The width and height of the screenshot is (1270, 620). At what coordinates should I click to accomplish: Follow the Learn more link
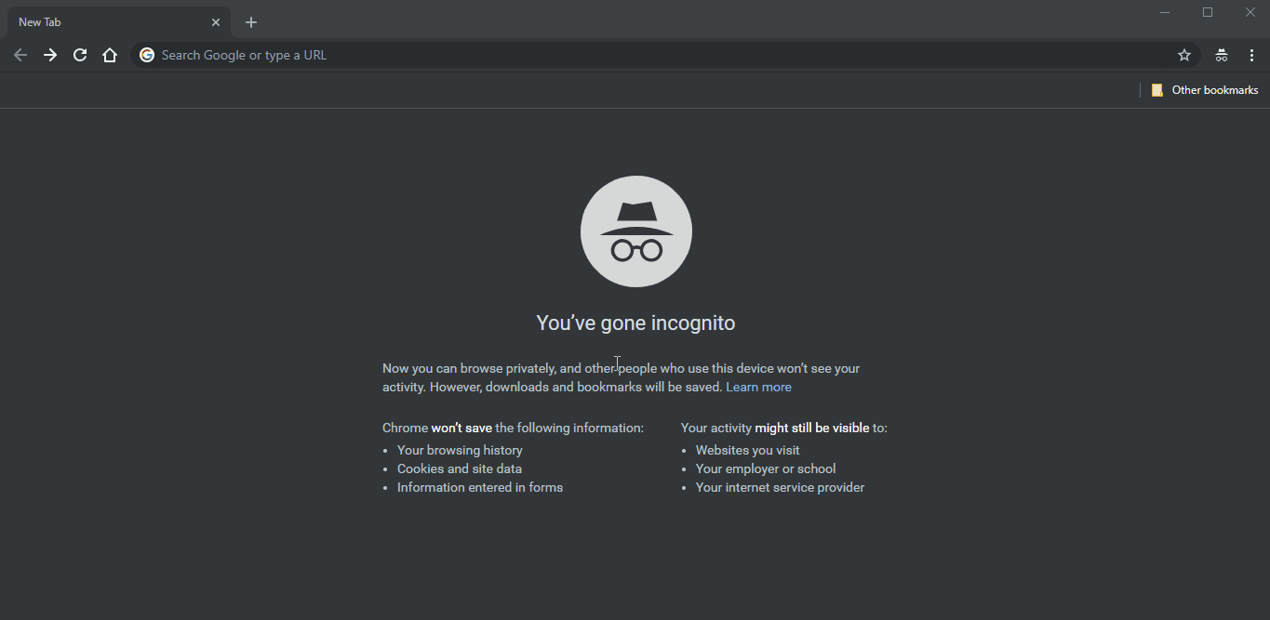[x=758, y=387]
